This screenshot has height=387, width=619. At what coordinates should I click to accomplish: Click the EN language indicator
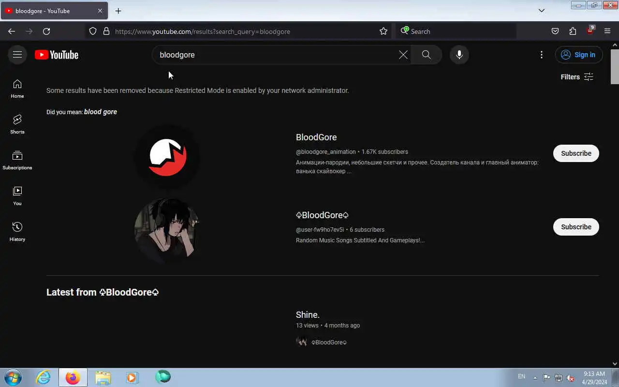(x=522, y=376)
